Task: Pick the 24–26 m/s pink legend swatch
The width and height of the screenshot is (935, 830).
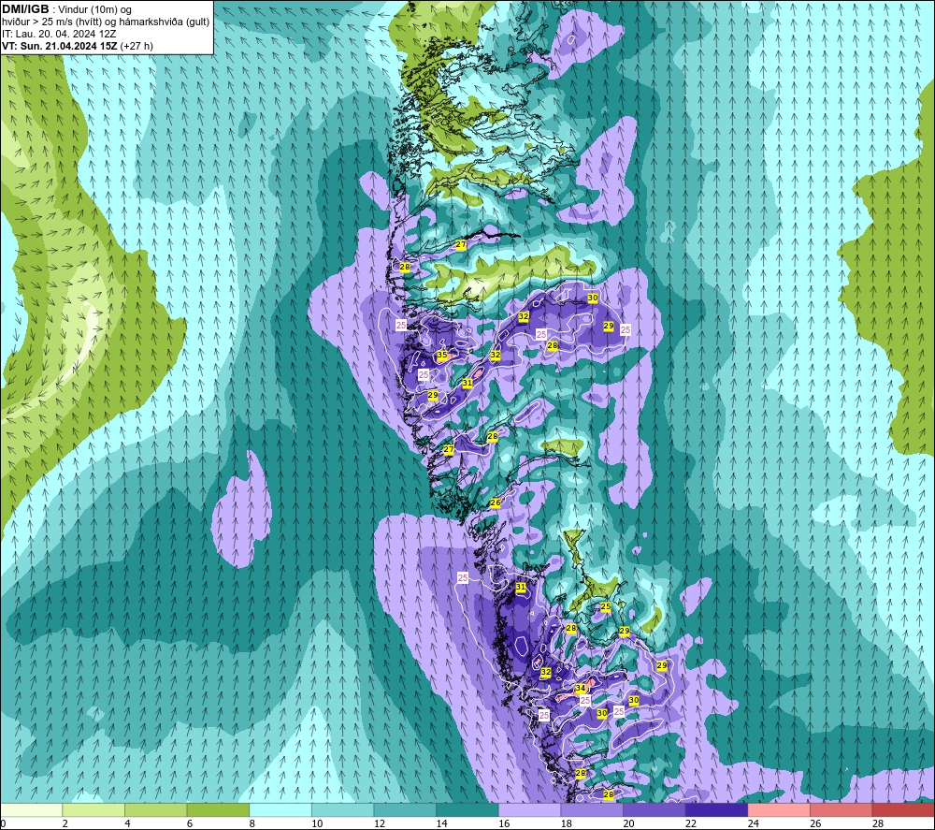Action: (x=779, y=809)
